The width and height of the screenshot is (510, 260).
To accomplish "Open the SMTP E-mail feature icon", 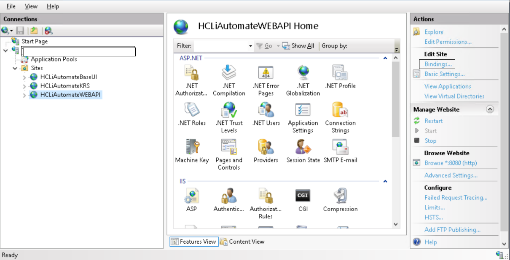I will pos(340,148).
